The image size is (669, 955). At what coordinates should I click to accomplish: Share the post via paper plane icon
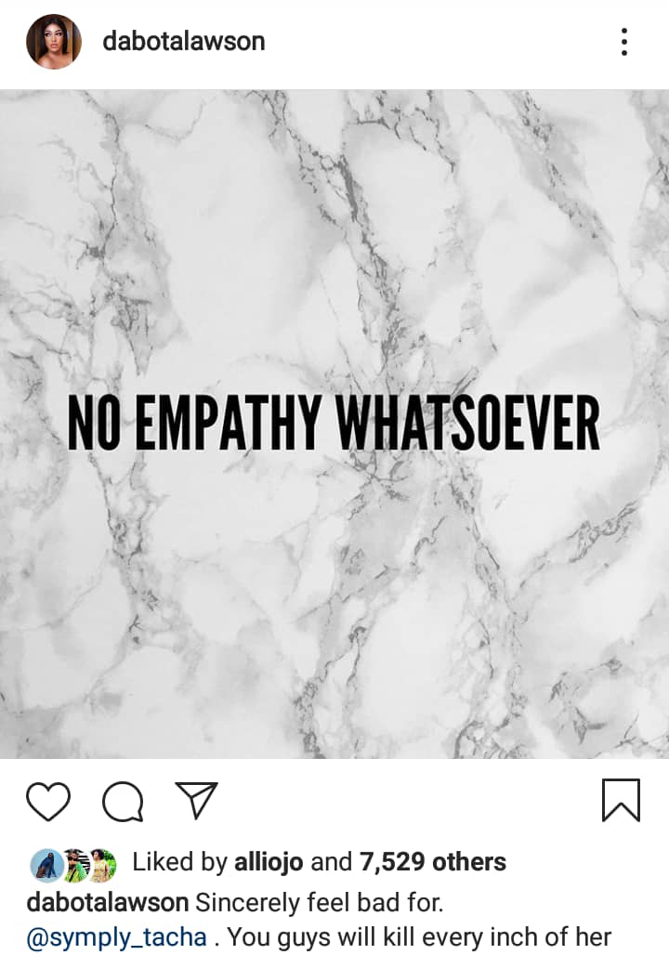[x=197, y=800]
